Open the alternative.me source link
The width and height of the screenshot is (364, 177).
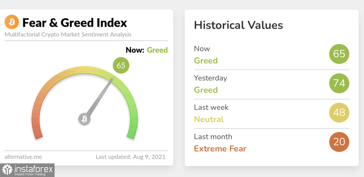point(23,157)
